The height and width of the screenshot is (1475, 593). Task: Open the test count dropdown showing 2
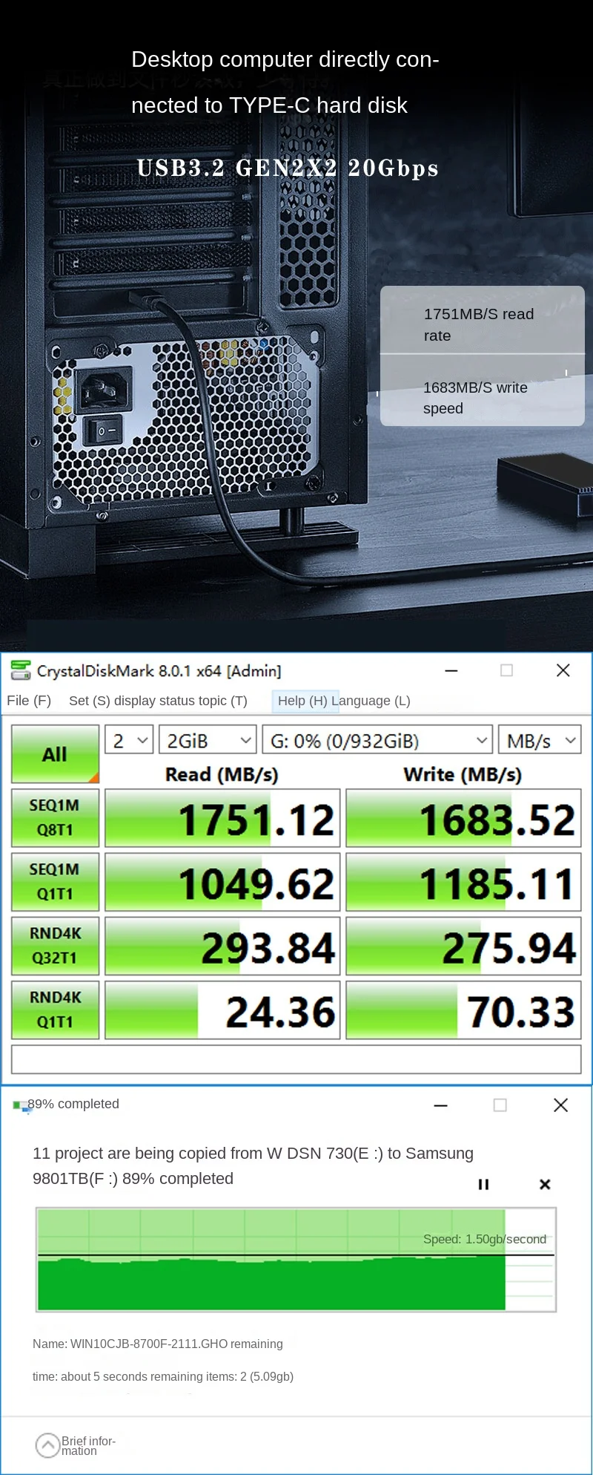click(129, 740)
